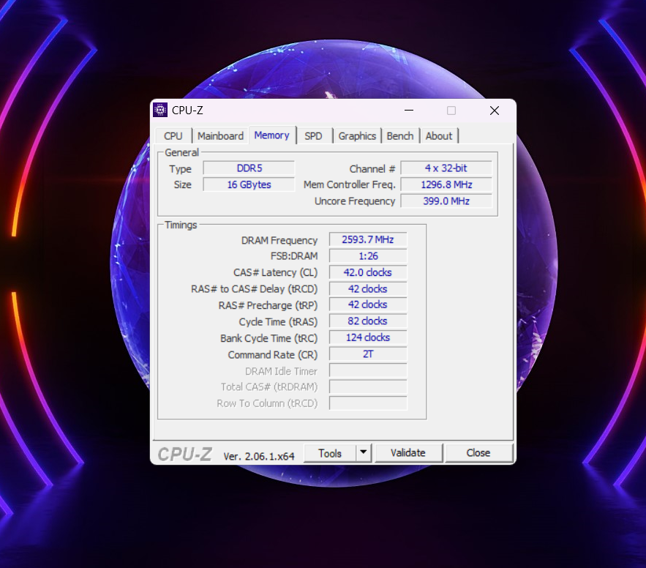Go to the About tab

(439, 136)
